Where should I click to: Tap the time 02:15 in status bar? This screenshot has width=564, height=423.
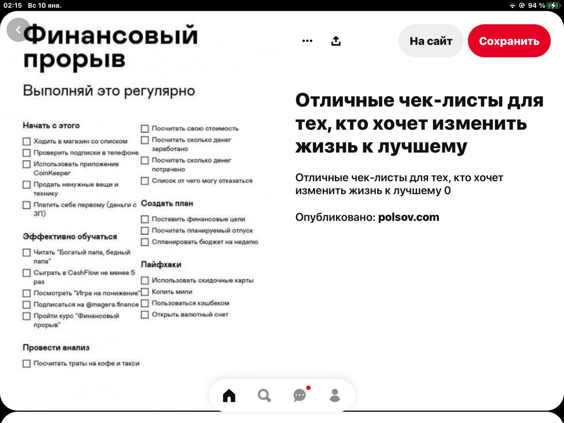coord(13,6)
